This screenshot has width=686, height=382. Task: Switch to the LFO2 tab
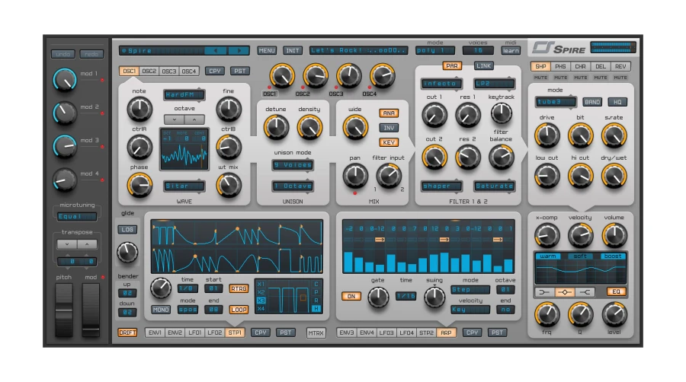pos(214,333)
